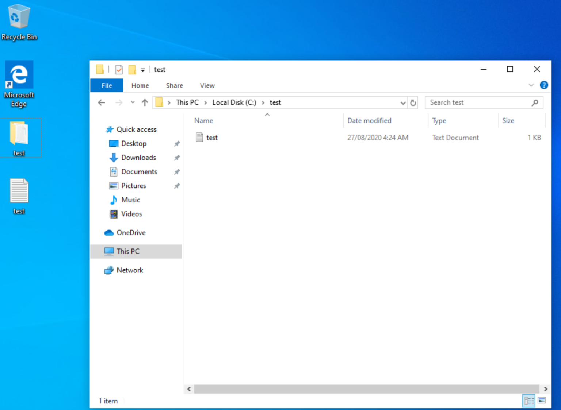Create a new folder via Quick Access Toolbar
The width and height of the screenshot is (561, 410).
tap(132, 69)
